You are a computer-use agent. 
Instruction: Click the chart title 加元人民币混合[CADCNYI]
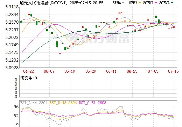pos(43,3)
